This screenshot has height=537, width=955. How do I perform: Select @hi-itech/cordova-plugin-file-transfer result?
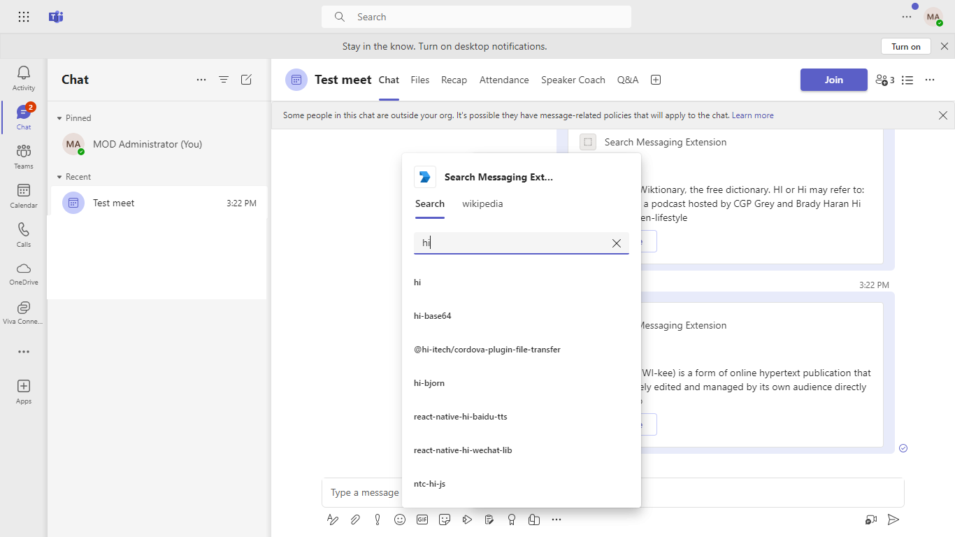tap(522, 350)
